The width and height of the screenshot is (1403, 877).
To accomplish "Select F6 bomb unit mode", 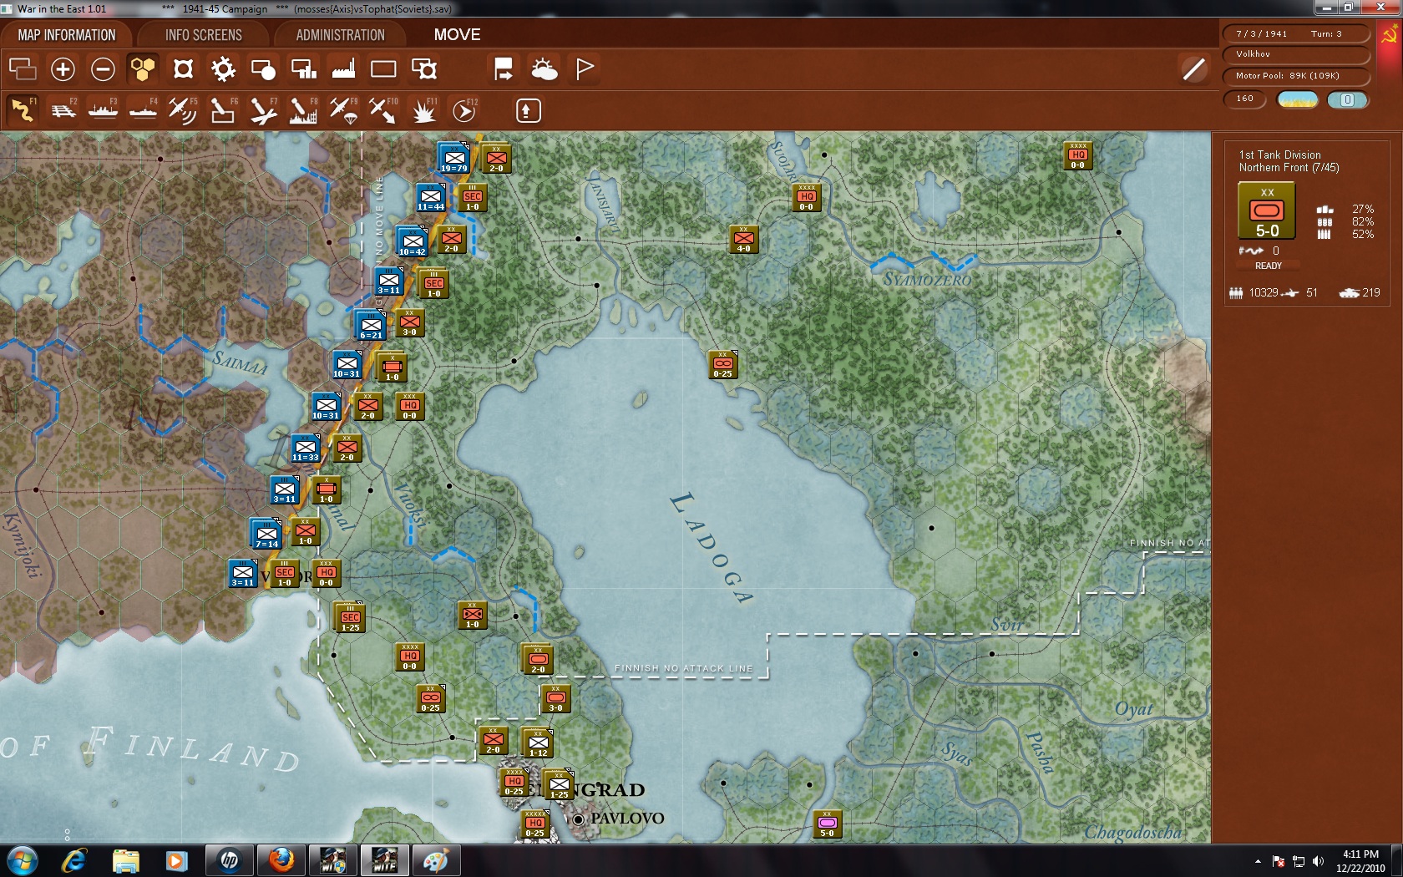I will [223, 110].
